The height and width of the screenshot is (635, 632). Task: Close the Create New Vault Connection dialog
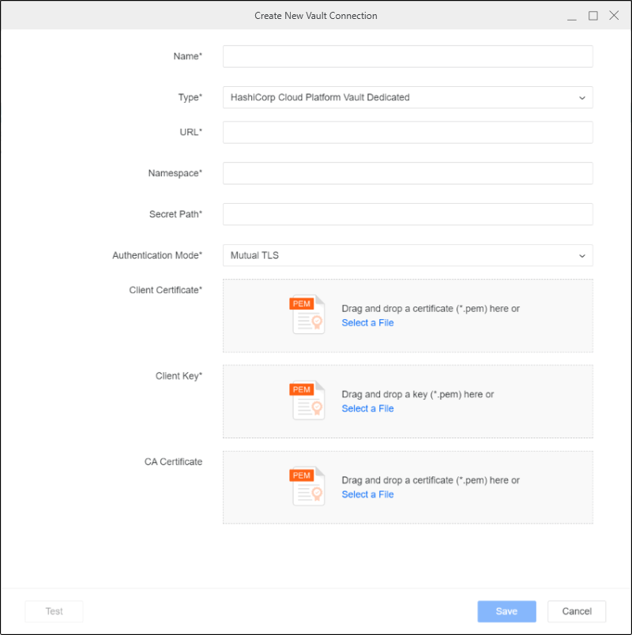[x=614, y=16]
